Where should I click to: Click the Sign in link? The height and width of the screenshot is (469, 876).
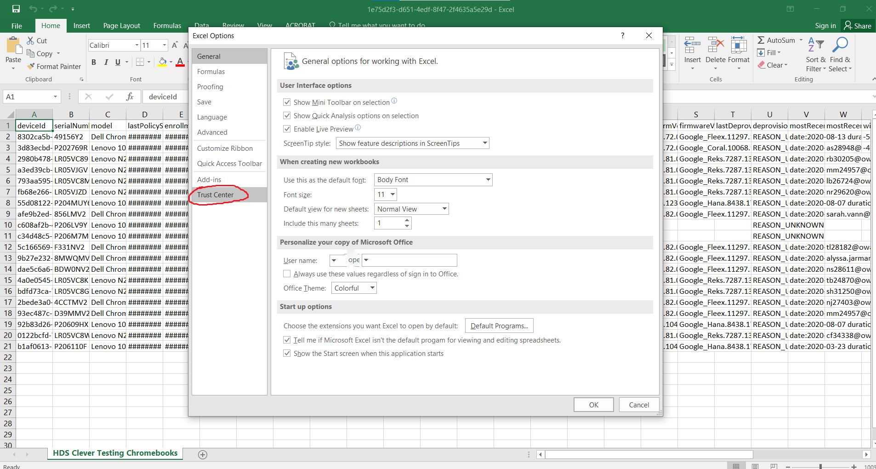[x=825, y=26]
